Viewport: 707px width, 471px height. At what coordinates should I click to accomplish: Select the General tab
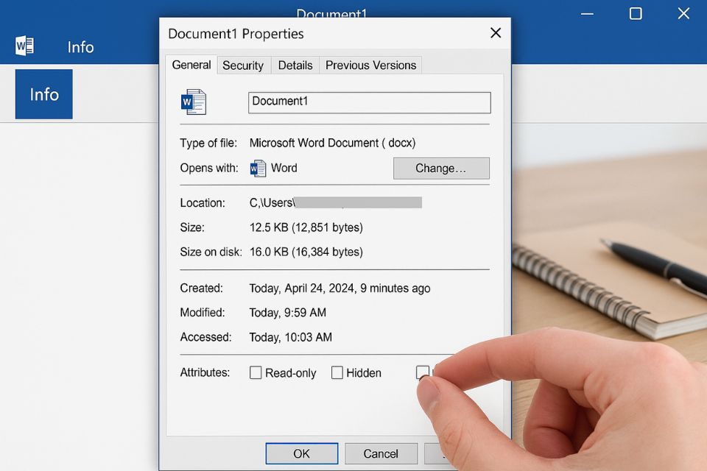(x=191, y=65)
